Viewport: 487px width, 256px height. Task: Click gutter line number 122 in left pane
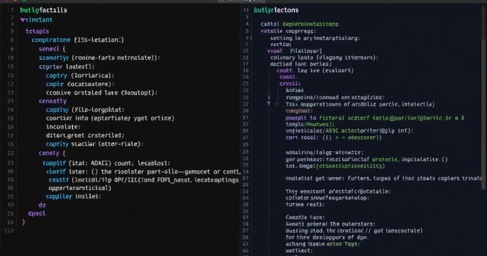click(9, 231)
